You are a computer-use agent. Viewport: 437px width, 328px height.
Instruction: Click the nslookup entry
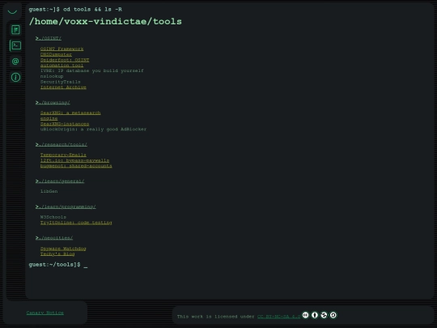pos(52,76)
